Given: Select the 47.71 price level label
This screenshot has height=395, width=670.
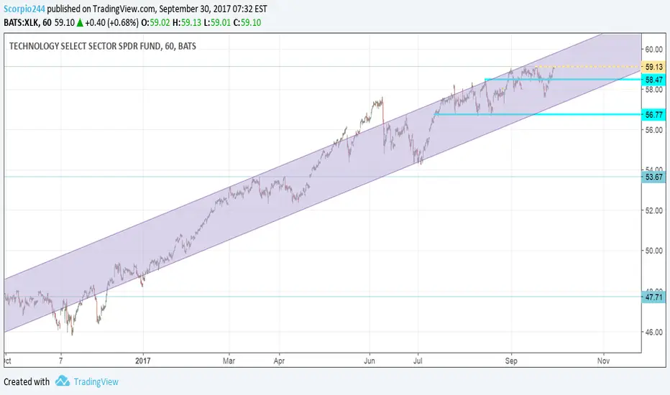Looking at the screenshot, I should tap(653, 297).
